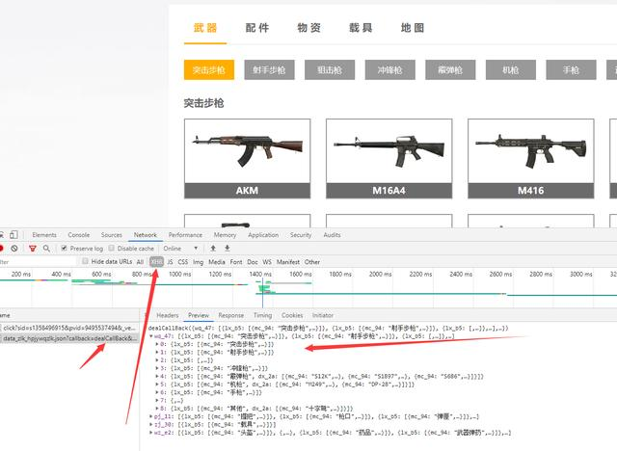Check the Hide data URLs checkbox
The height and width of the screenshot is (451, 617).
click(85, 261)
